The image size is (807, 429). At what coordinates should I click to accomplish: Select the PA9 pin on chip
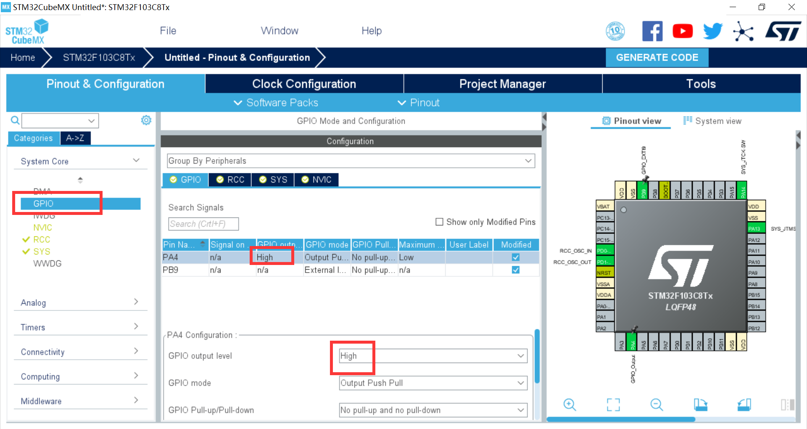[x=756, y=273]
